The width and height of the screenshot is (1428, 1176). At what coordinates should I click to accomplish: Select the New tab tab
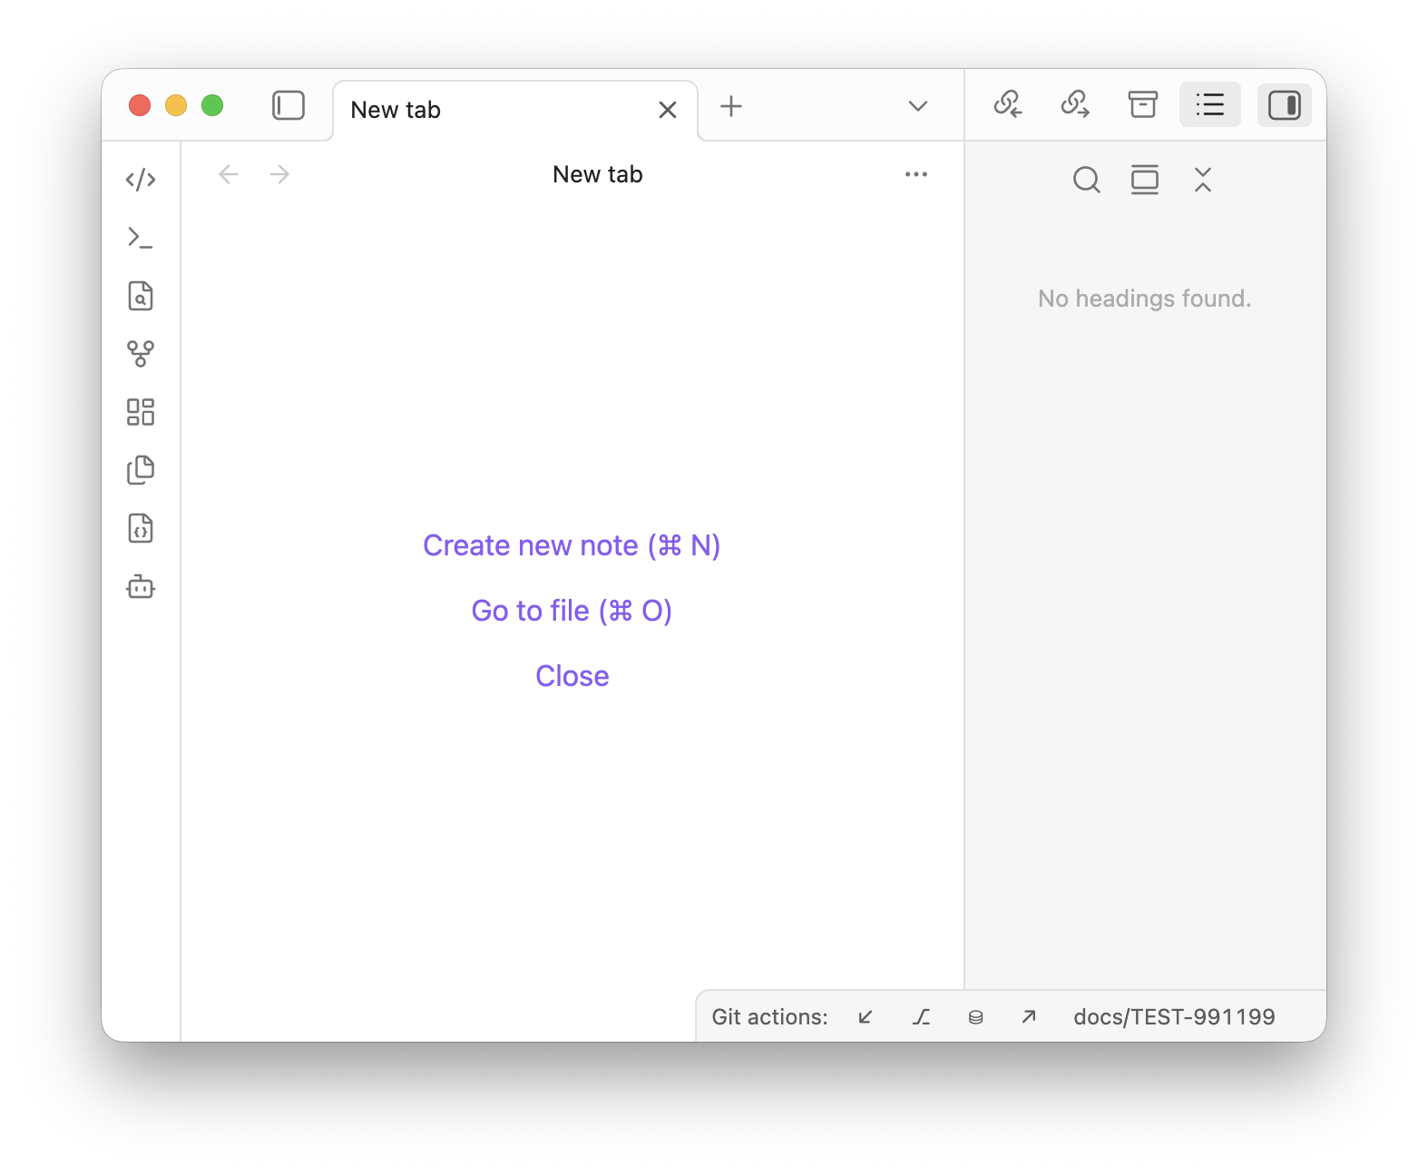[x=515, y=110]
